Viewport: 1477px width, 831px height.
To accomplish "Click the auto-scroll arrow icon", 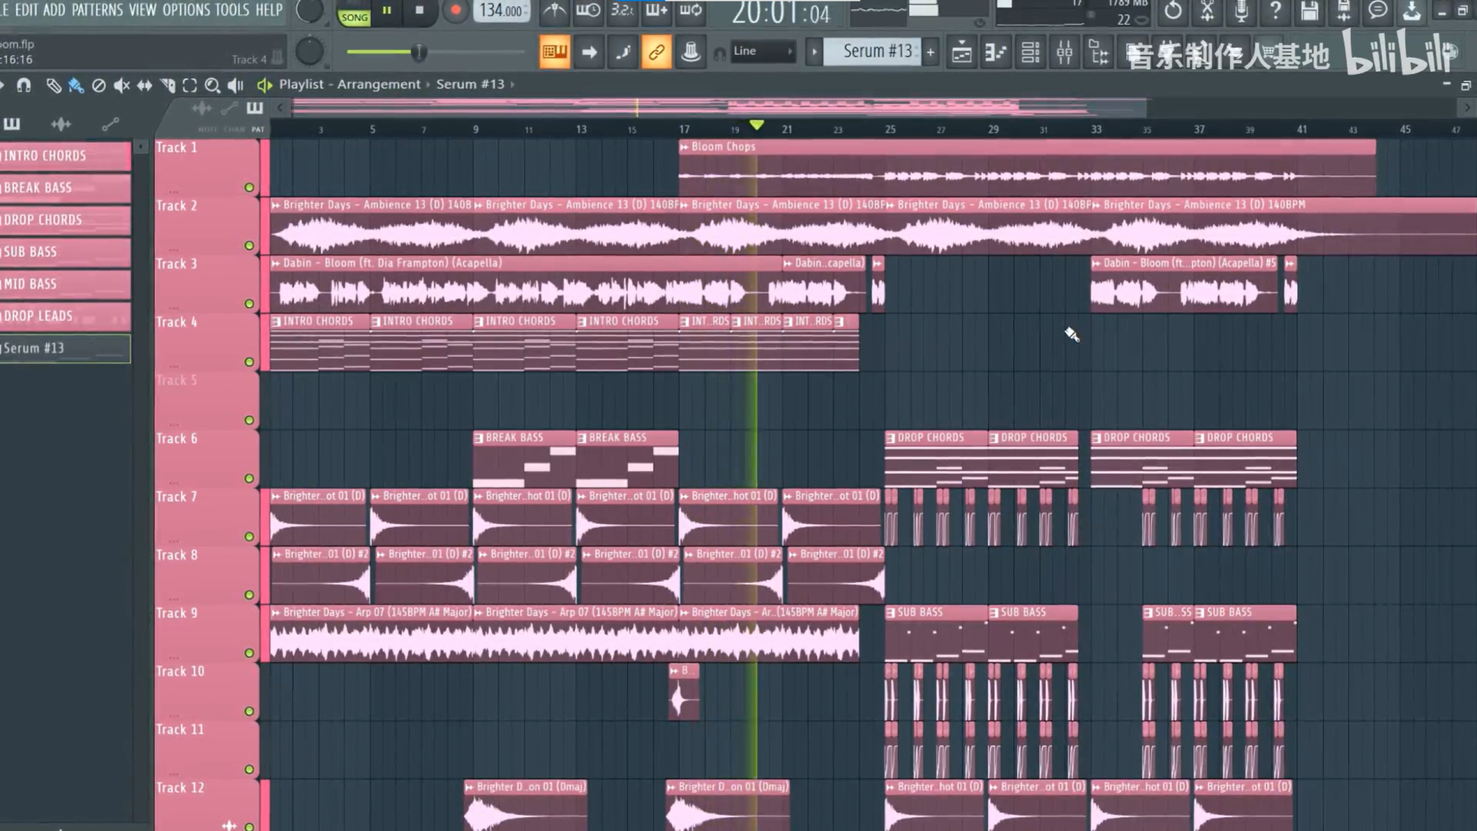I will (589, 52).
